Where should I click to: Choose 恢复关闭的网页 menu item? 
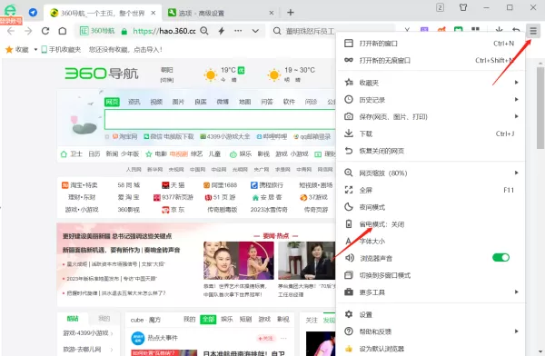[x=431, y=151]
